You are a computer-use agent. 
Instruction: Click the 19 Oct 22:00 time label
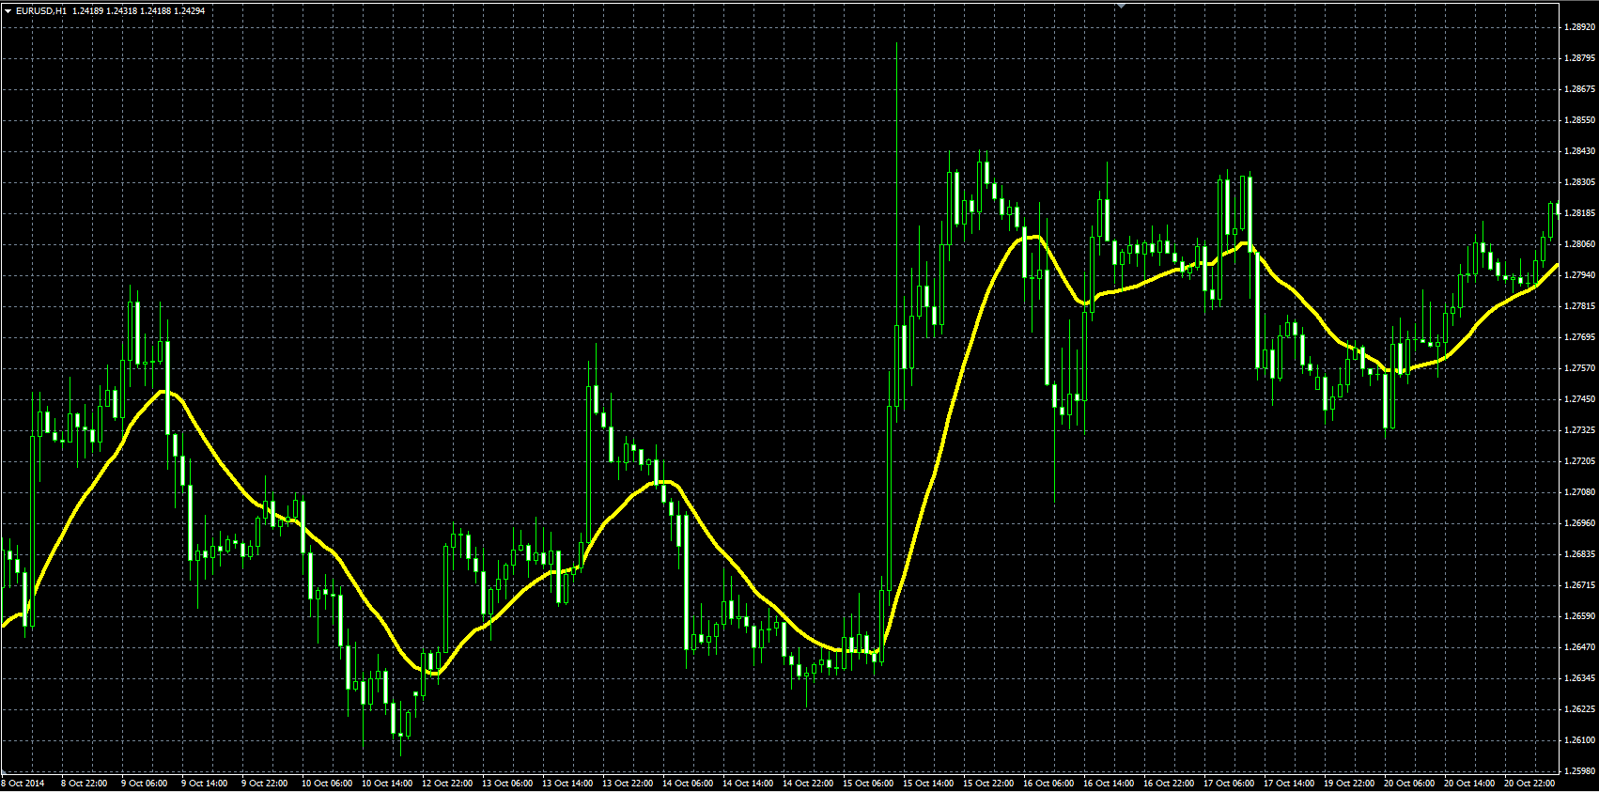click(x=1349, y=784)
